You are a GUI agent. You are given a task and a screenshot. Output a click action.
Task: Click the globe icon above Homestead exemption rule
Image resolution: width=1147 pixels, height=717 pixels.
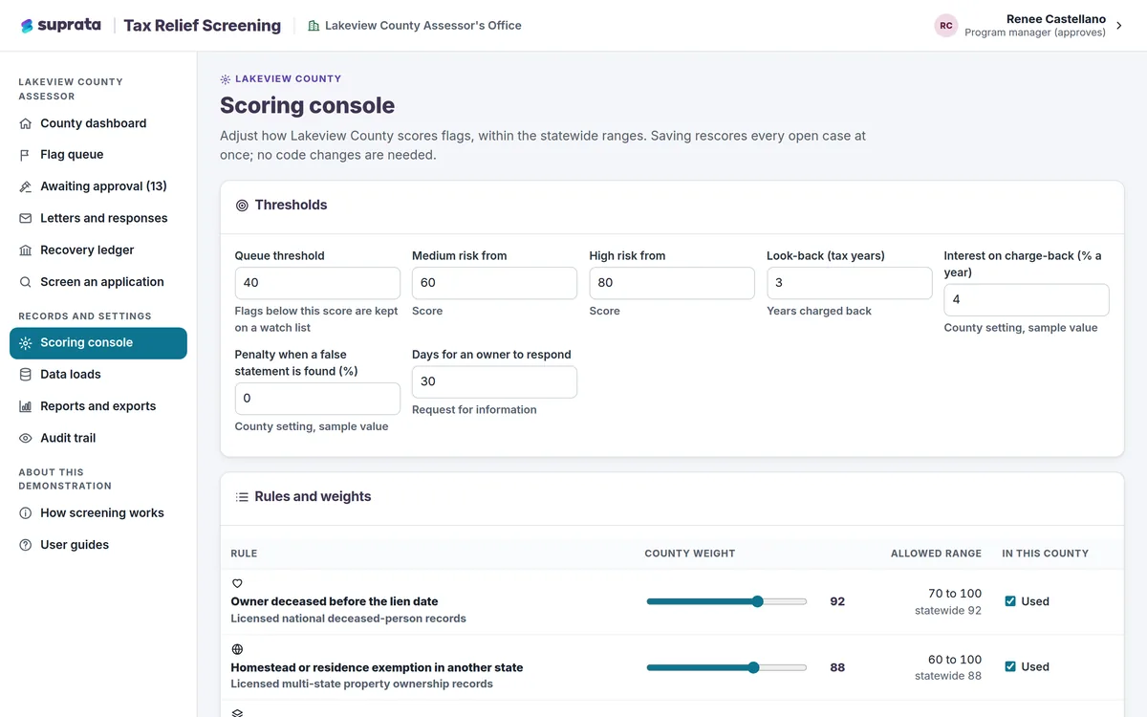point(237,649)
